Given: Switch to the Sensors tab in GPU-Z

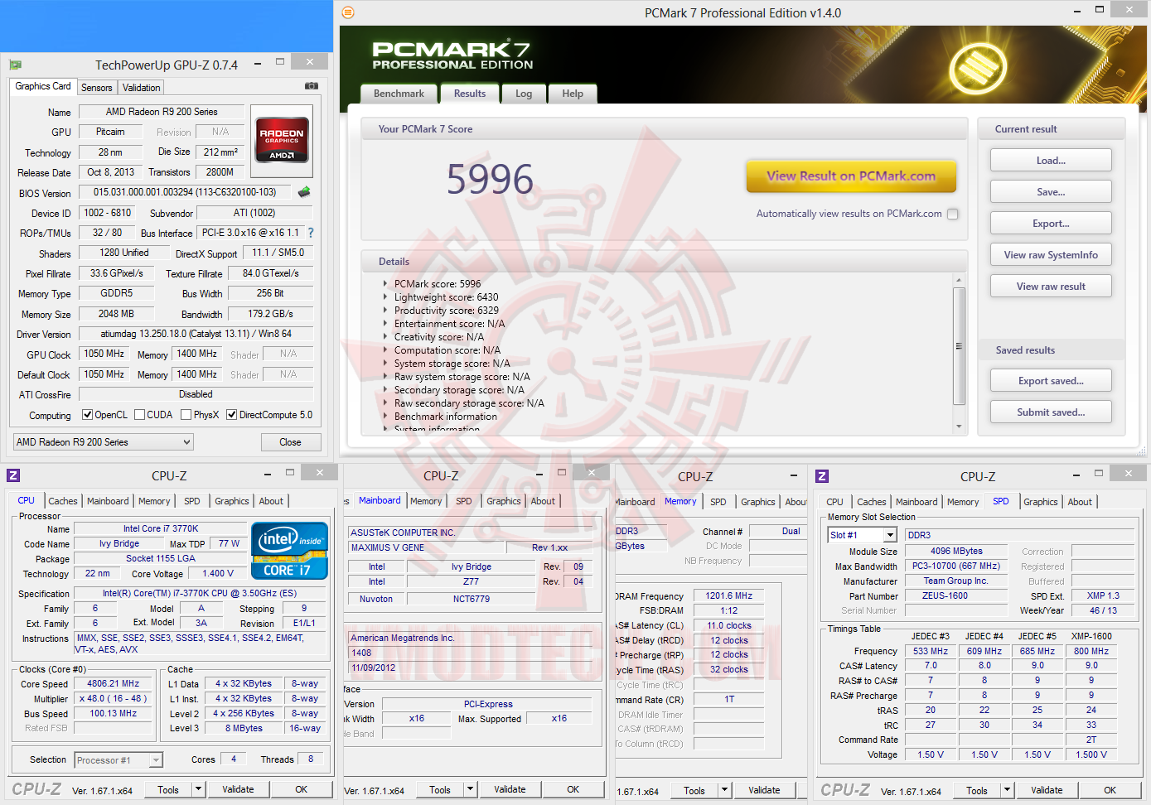Looking at the screenshot, I should click(x=96, y=88).
